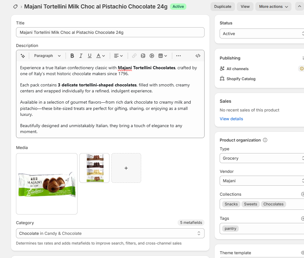Click the Product organization info icon
304x258 pixels.
click(265, 140)
